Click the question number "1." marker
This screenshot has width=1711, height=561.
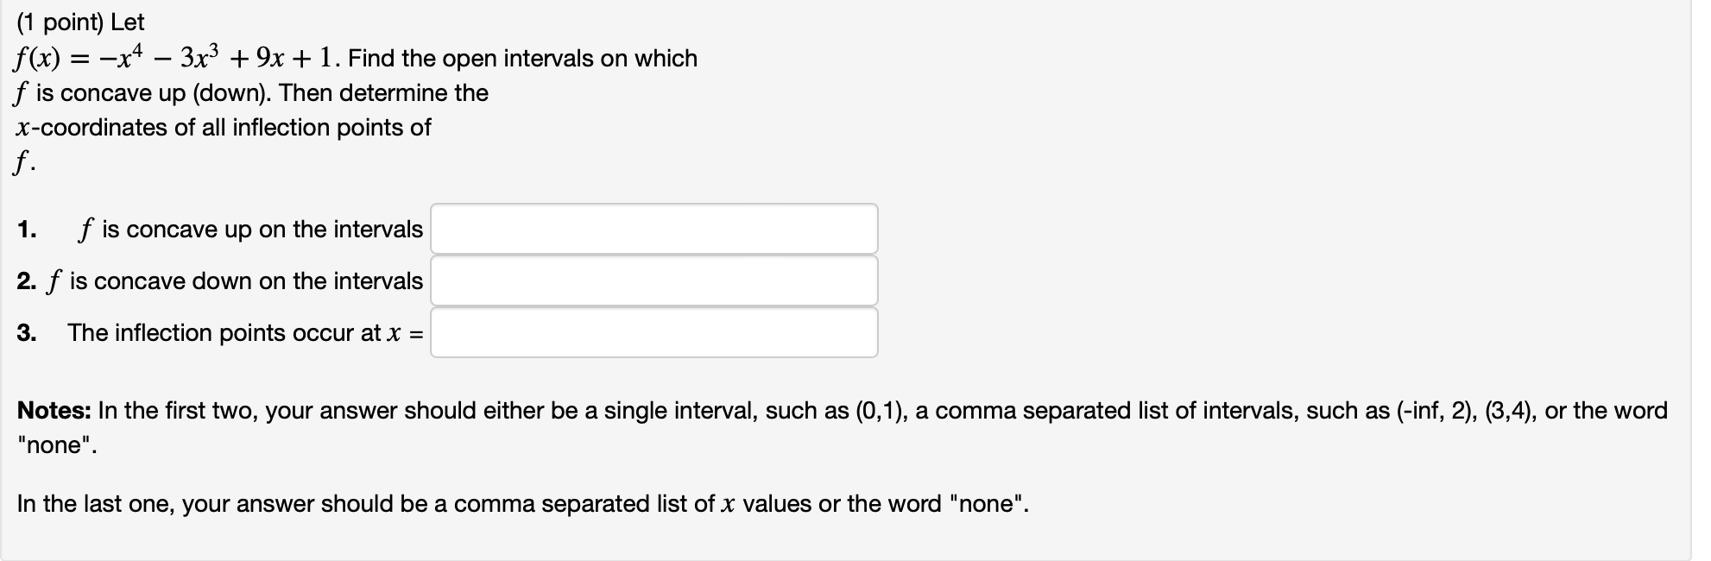[x=27, y=230]
